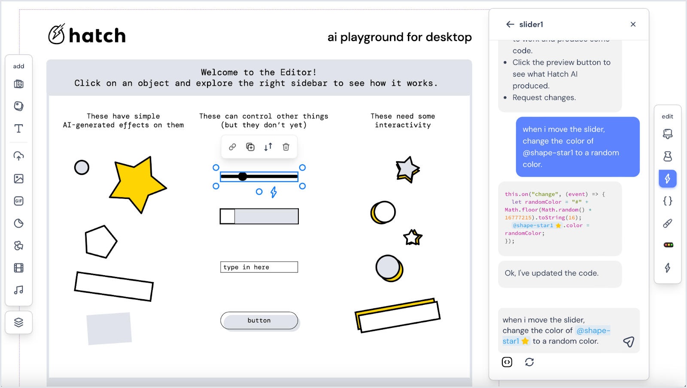Switch to the add sidebar panel
The width and height of the screenshot is (687, 388).
tap(18, 66)
